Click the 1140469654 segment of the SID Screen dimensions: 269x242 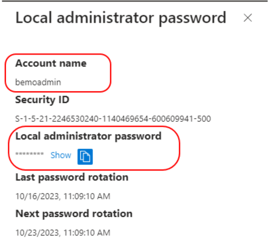125,119
